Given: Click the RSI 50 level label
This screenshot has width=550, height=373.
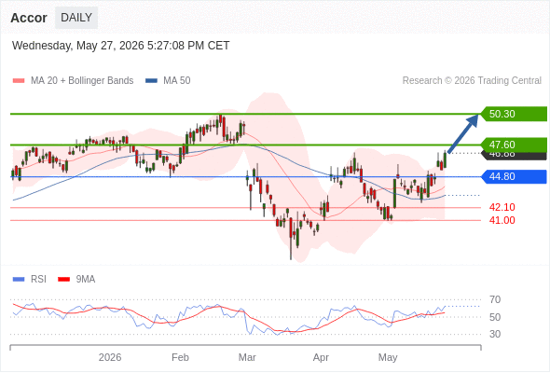Looking at the screenshot, I should click(x=495, y=317).
